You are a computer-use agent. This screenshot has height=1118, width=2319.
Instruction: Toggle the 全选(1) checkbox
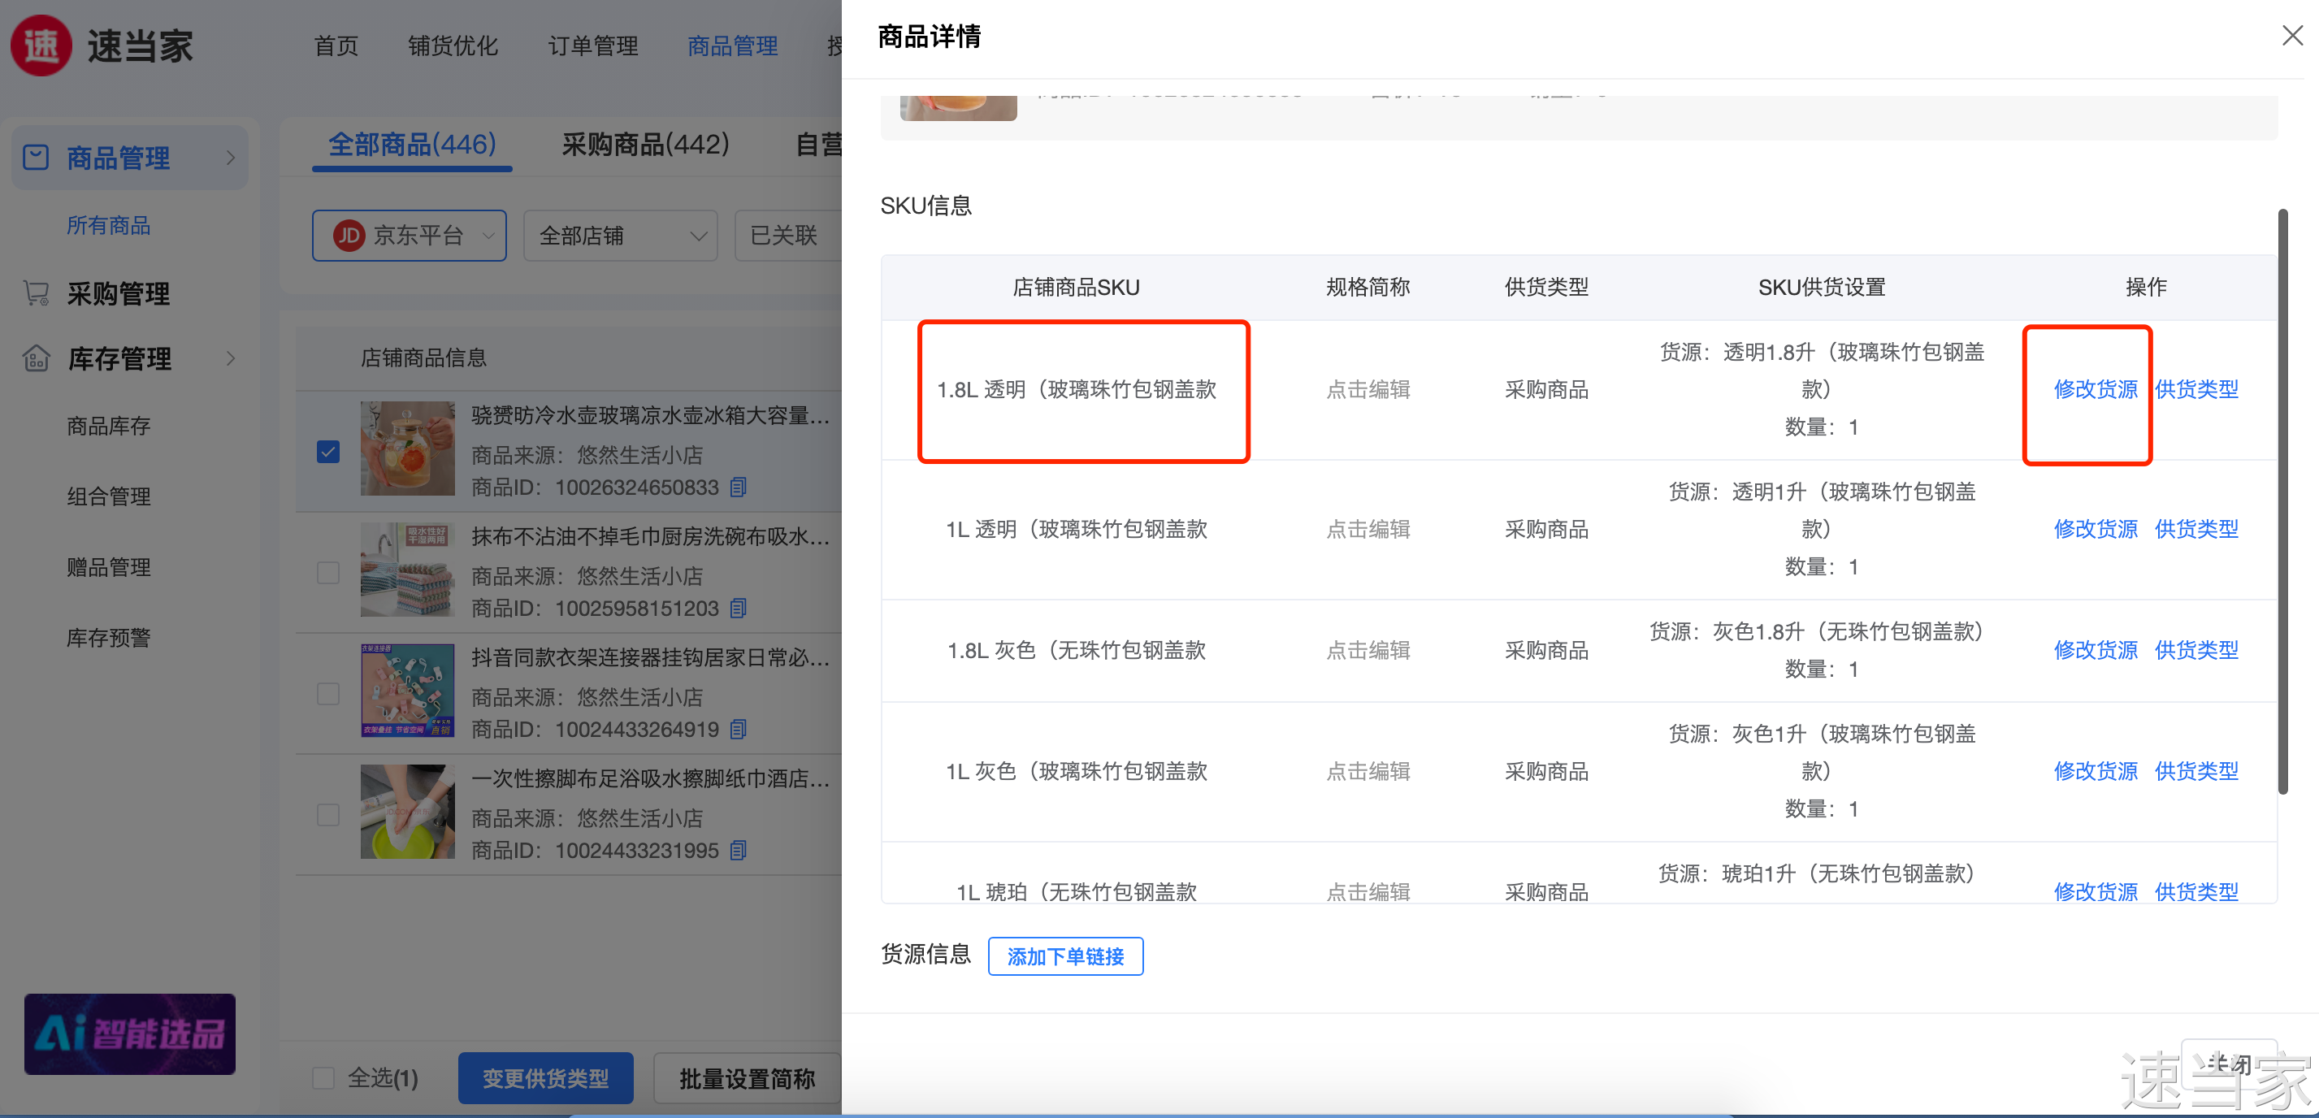pos(323,1077)
